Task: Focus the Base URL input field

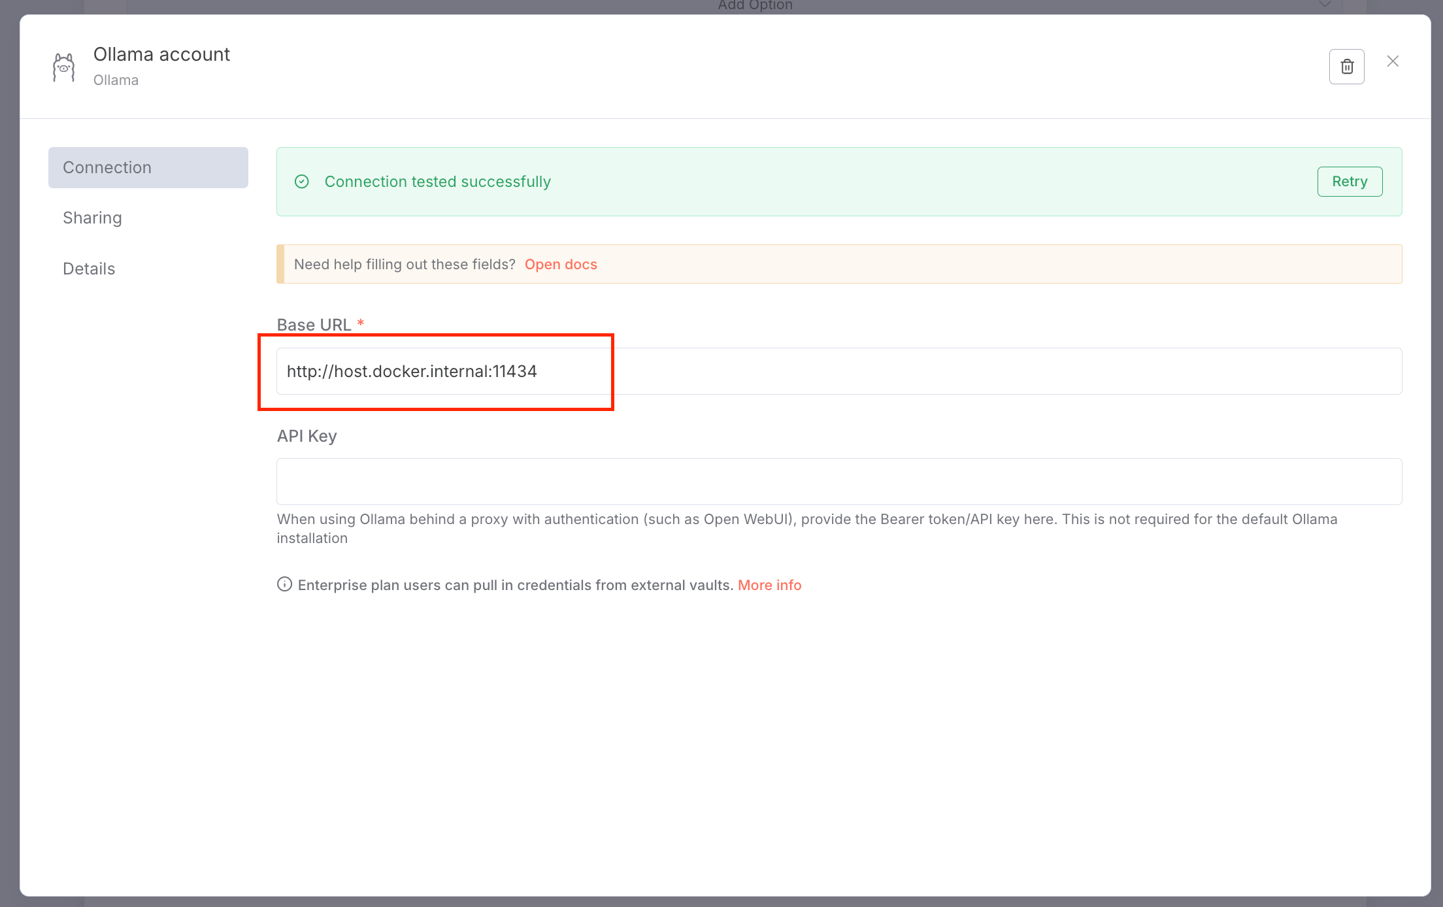Action: point(839,371)
